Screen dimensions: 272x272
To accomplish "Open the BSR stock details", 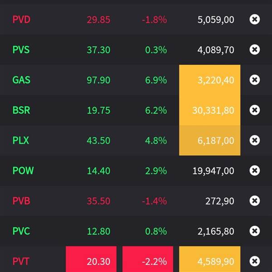I will click(x=21, y=110).
